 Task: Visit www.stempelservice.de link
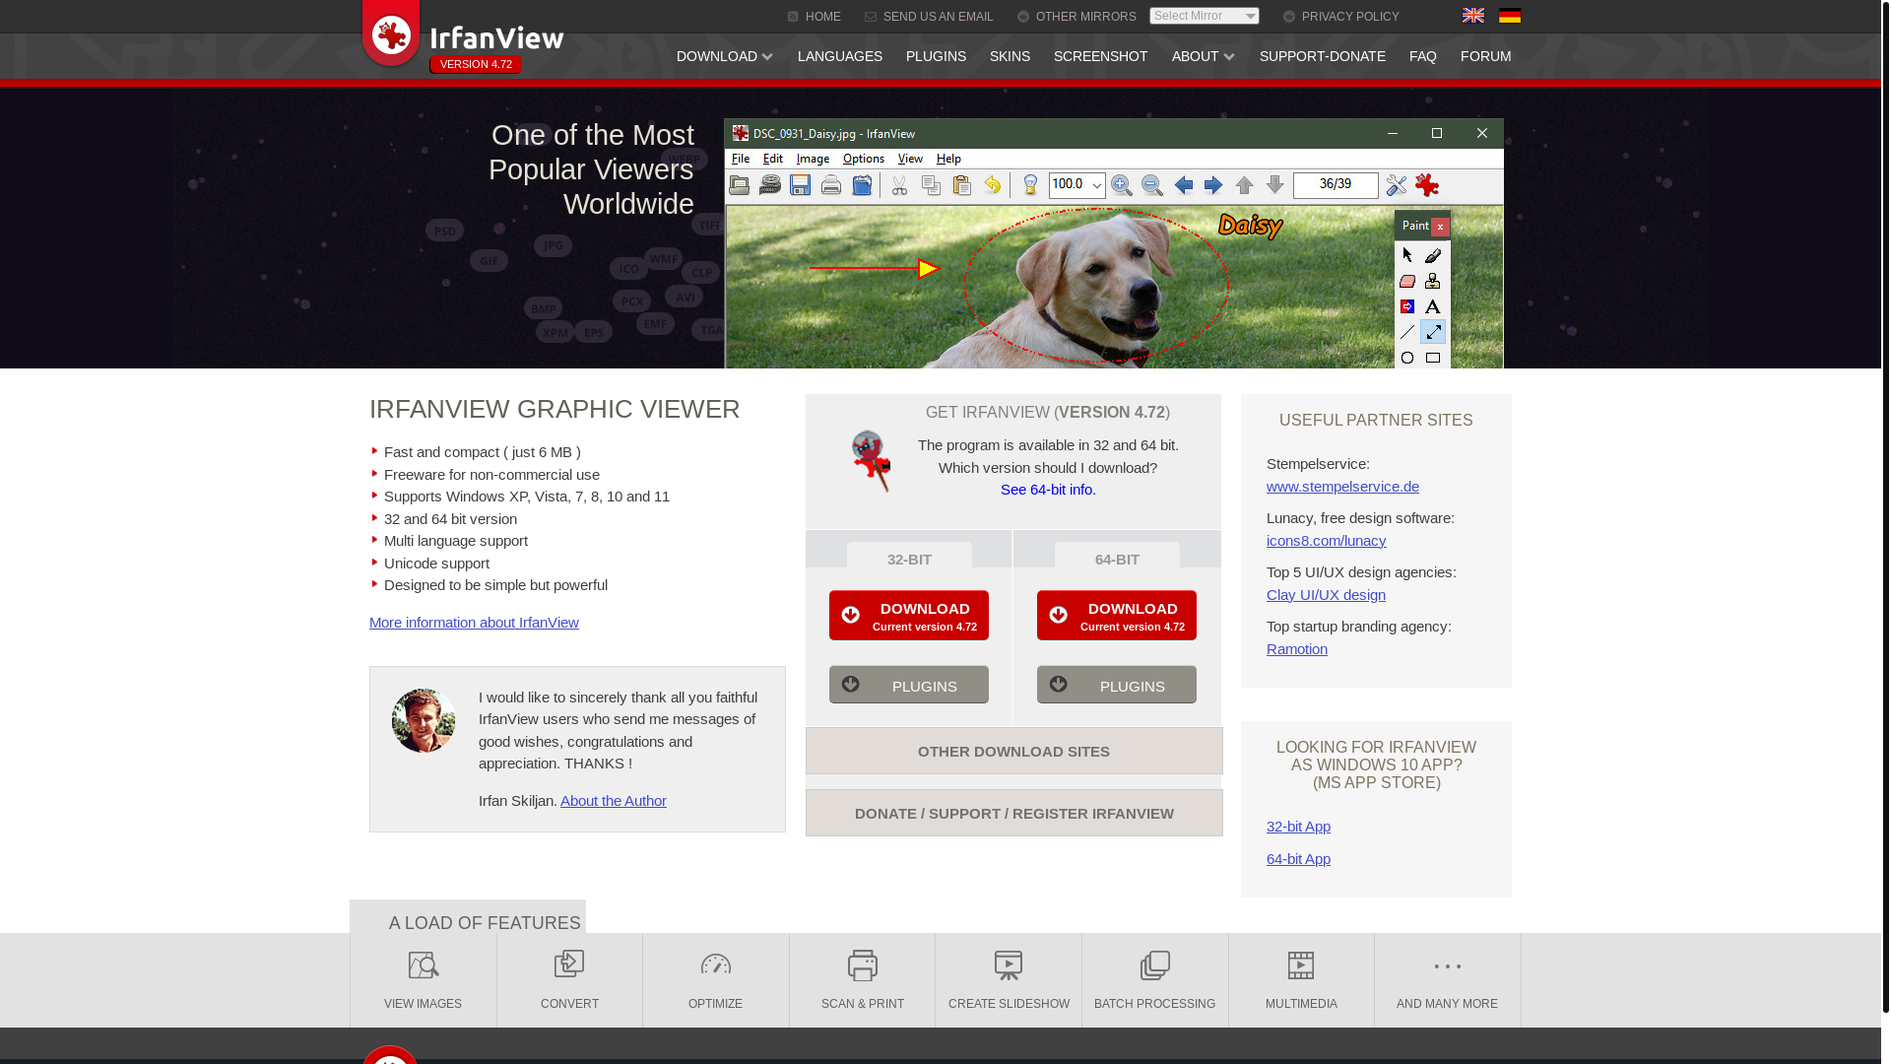[x=1342, y=487]
